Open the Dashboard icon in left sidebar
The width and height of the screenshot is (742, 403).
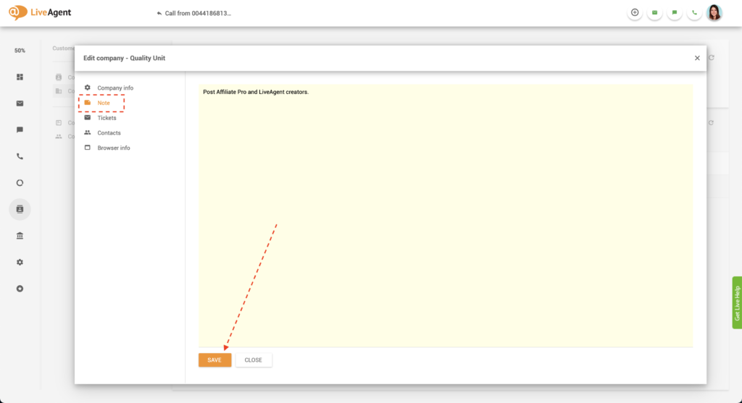tap(20, 77)
